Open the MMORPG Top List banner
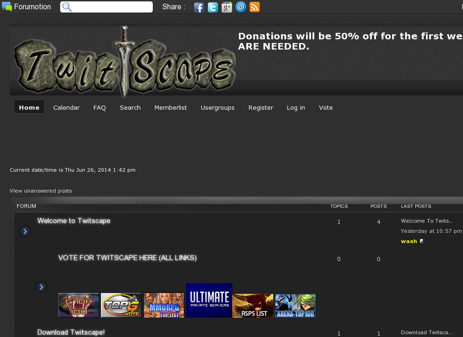This screenshot has height=337, width=463. tap(164, 305)
